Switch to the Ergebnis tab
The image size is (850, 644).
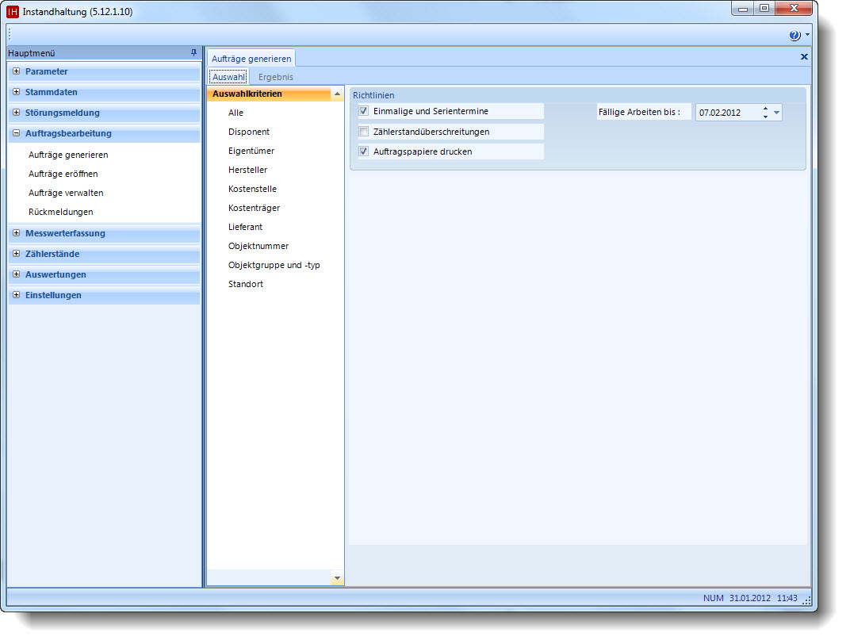coord(275,77)
